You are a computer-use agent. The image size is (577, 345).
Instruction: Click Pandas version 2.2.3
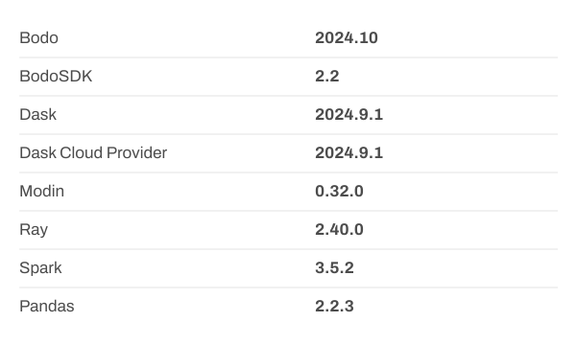click(334, 306)
